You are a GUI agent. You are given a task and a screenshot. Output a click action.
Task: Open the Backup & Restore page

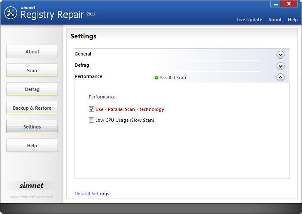click(32, 108)
